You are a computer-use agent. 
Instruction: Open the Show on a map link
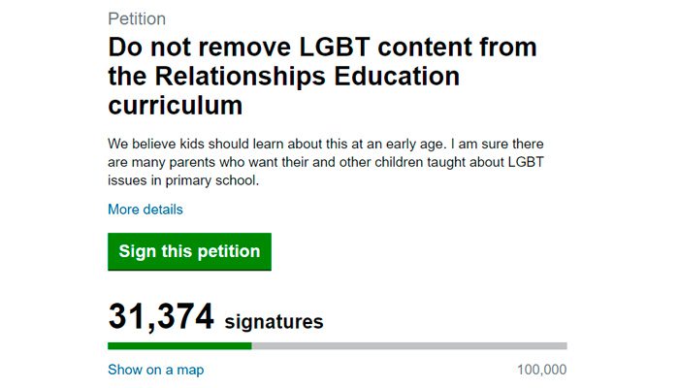(x=155, y=370)
